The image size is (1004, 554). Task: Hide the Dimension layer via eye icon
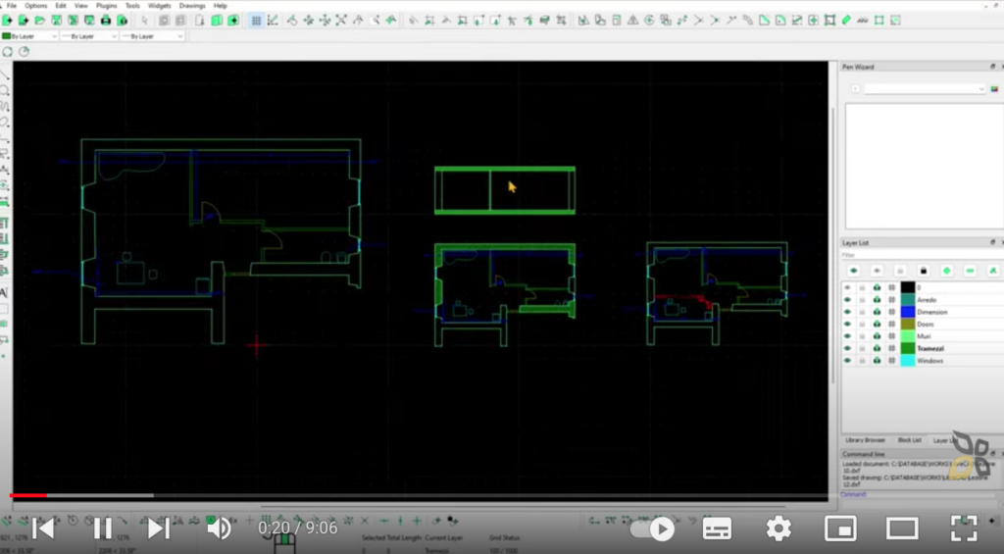click(848, 312)
